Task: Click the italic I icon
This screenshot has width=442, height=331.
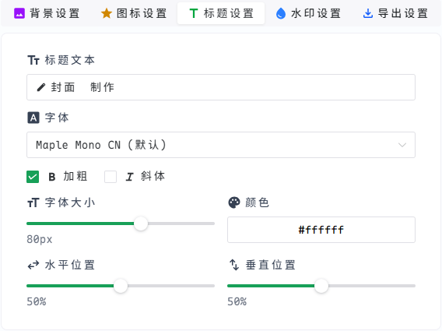Action: (129, 177)
